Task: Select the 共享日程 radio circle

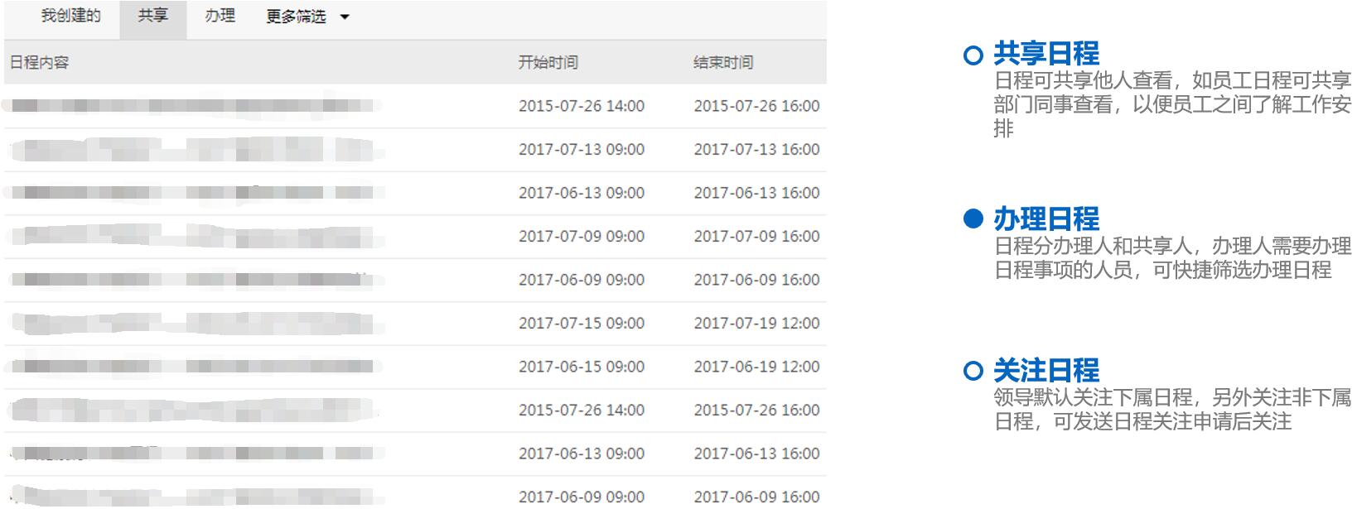Action: pyautogui.click(x=973, y=55)
